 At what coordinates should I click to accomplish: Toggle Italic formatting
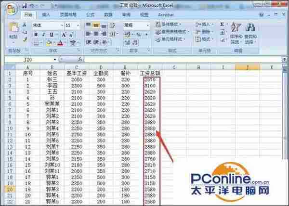[x=43, y=34]
